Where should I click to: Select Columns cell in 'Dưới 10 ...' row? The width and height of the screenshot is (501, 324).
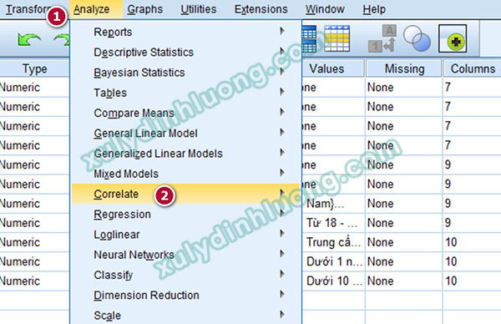point(472,281)
